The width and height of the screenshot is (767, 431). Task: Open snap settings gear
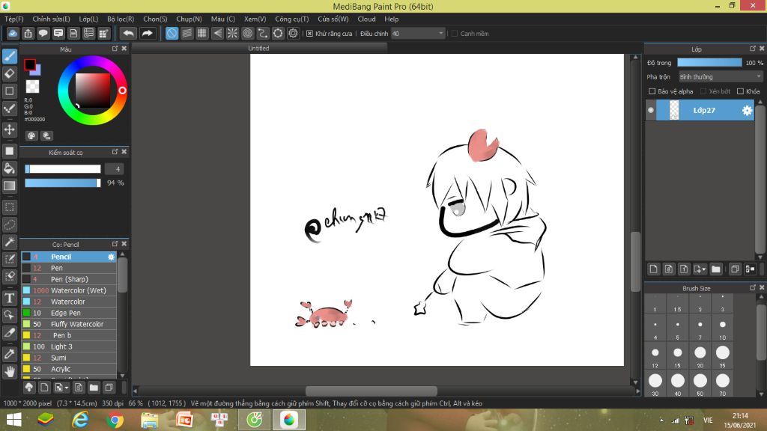click(293, 33)
